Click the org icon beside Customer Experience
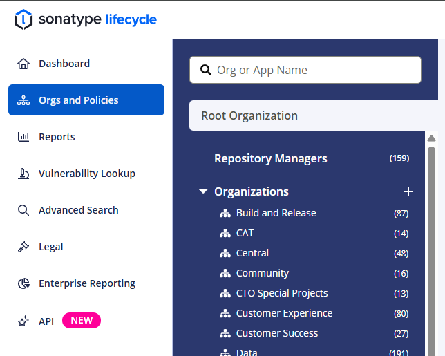445x356 pixels. click(225, 313)
